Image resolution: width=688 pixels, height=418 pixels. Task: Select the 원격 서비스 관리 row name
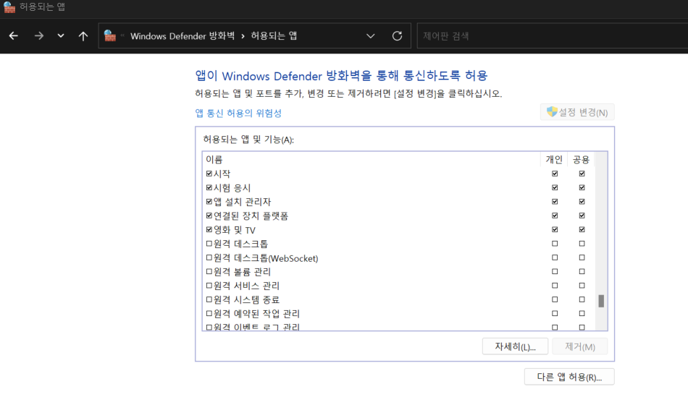coord(246,286)
